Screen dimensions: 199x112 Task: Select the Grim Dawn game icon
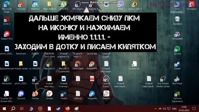[x=78, y=65]
